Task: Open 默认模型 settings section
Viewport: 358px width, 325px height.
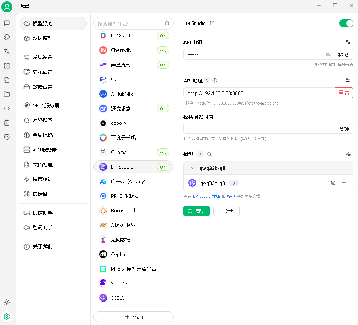Action: 53,38
